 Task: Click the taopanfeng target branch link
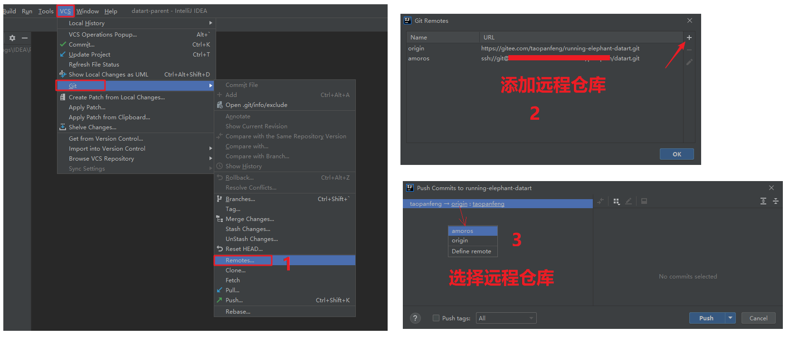[488, 203]
